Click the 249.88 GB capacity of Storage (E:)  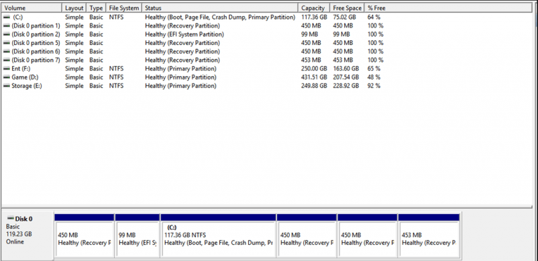(314, 86)
